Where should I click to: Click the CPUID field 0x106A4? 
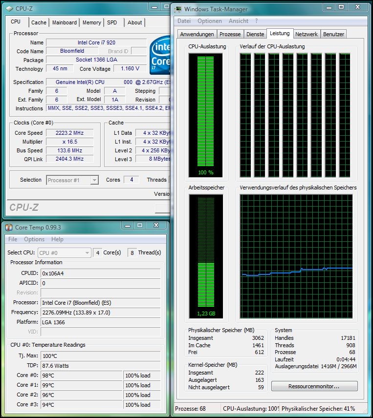click(100, 273)
